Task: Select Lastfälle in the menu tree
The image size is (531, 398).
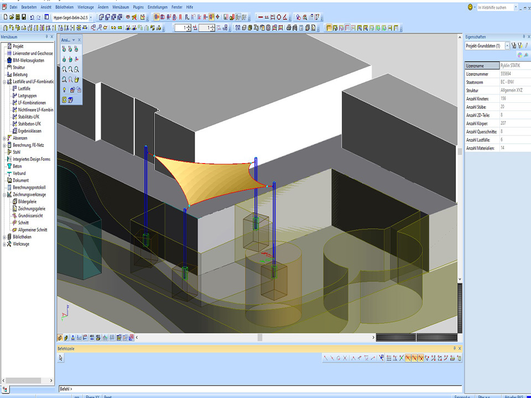Action: point(24,88)
